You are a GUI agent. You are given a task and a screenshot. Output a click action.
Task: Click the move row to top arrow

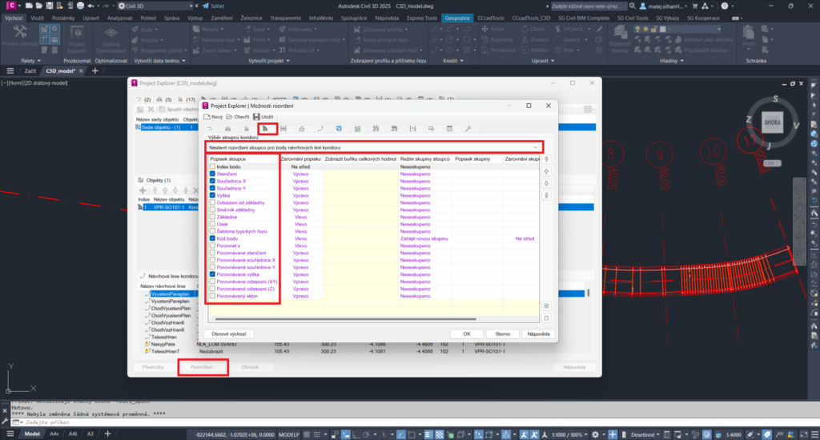tap(547, 160)
